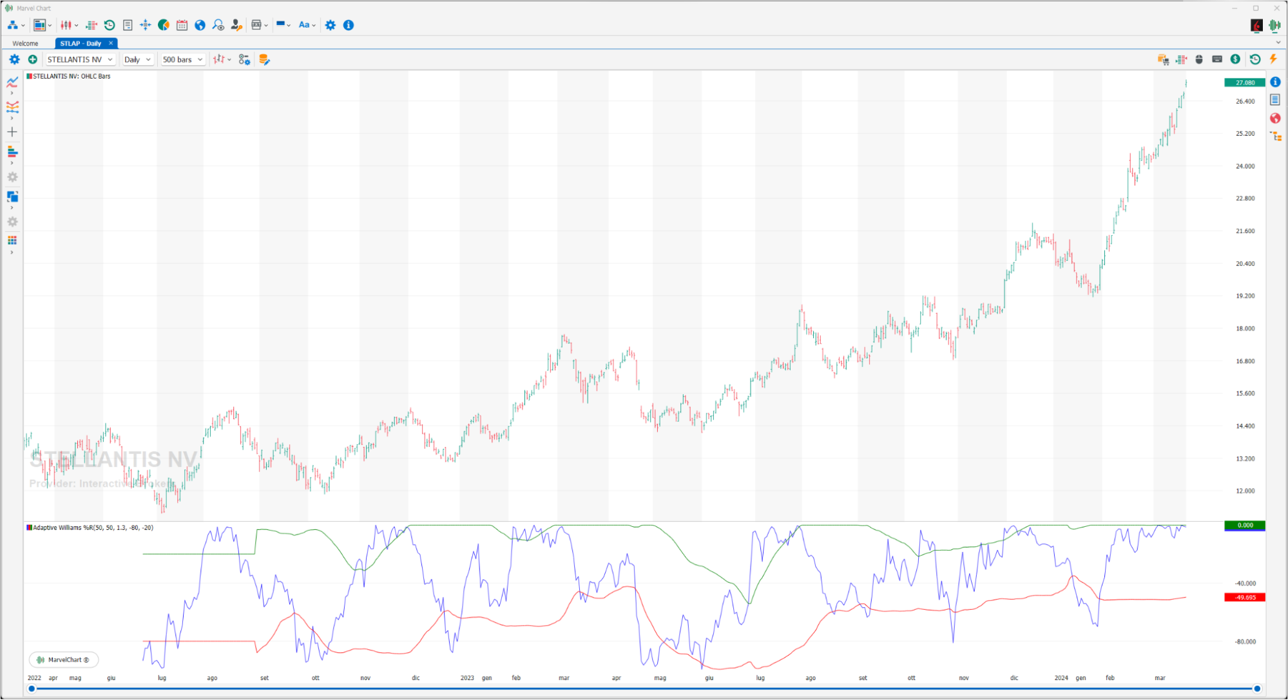Click the green waveform icon at top right

point(1274,25)
